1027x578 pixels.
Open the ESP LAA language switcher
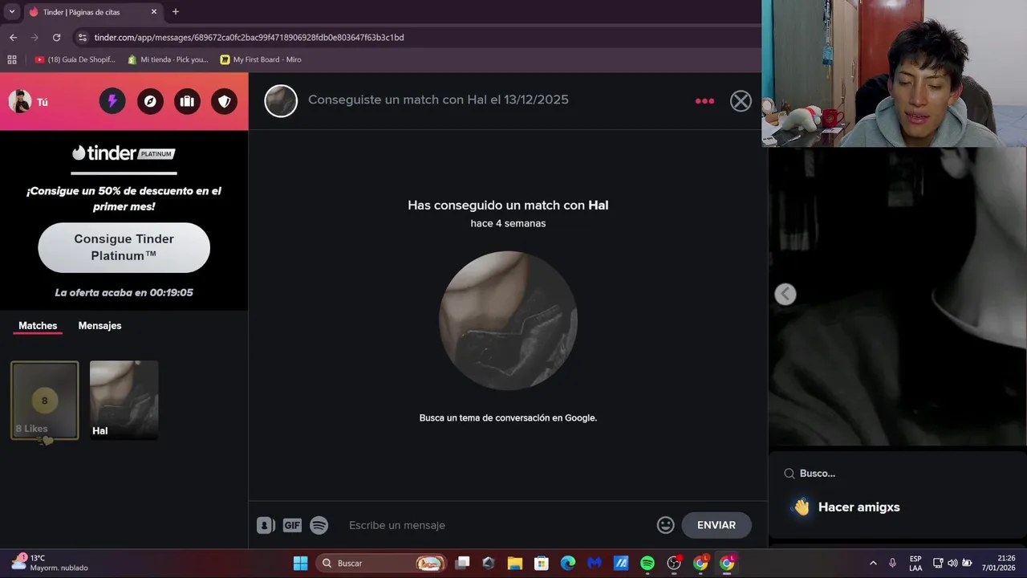tap(915, 564)
